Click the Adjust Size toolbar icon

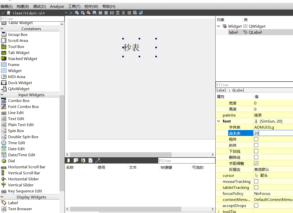141,13
